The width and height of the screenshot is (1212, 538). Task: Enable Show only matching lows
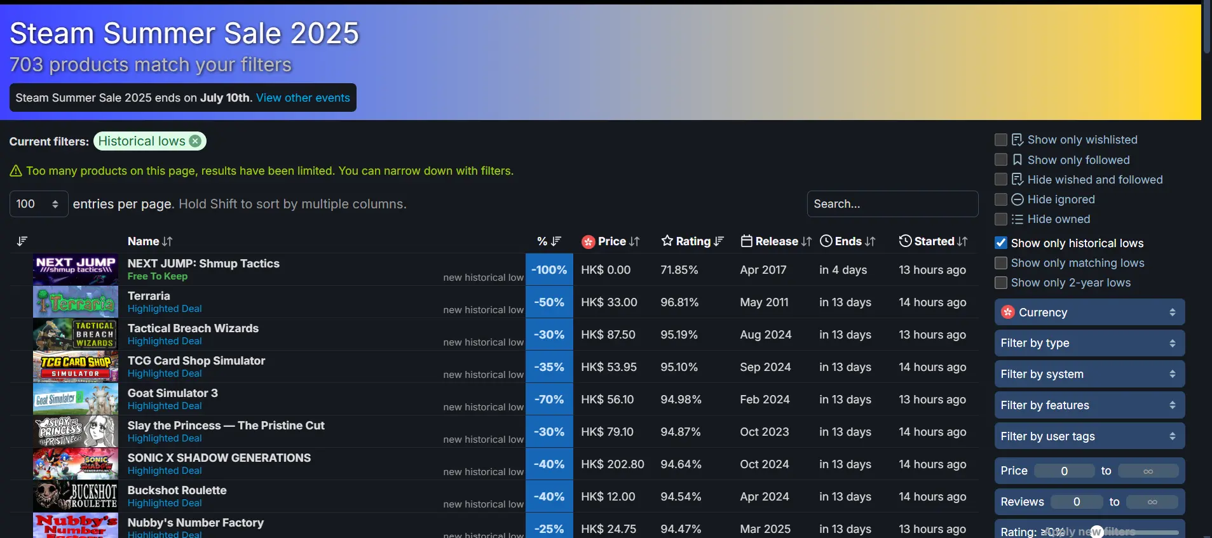pos(1001,263)
